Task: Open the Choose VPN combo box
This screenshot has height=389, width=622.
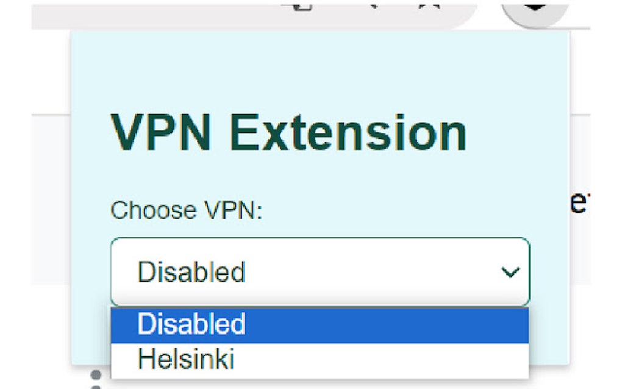Action: click(x=320, y=272)
